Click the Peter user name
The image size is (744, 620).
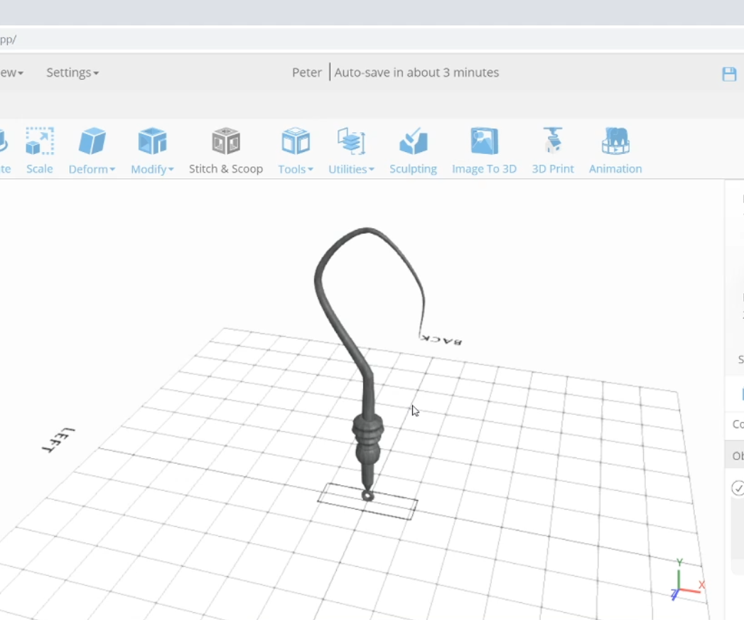click(307, 72)
